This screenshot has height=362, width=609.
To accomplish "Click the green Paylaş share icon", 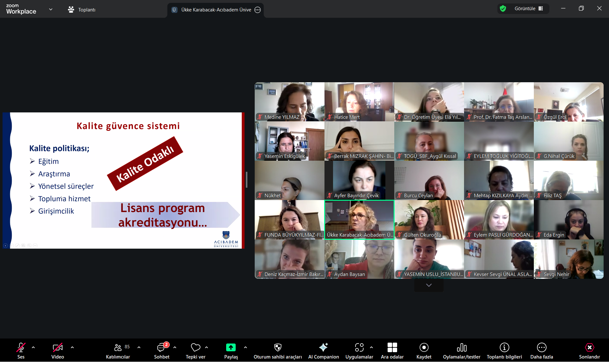I will pyautogui.click(x=231, y=347).
